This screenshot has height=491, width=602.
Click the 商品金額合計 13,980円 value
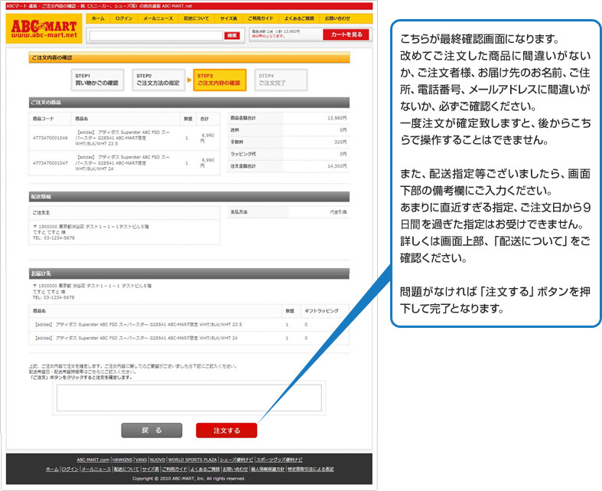tap(337, 118)
